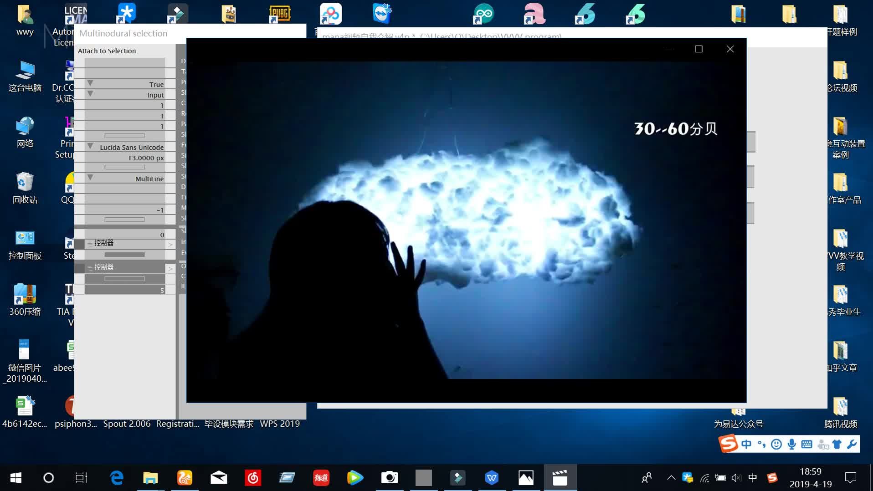Click the -1 value field
Viewport: 873px width, 491px height.
coord(124,210)
